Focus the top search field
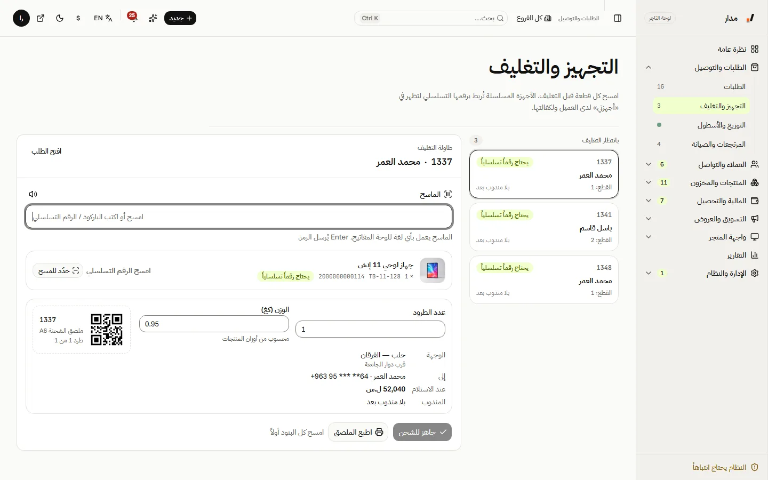The height and width of the screenshot is (480, 768). coord(431,18)
